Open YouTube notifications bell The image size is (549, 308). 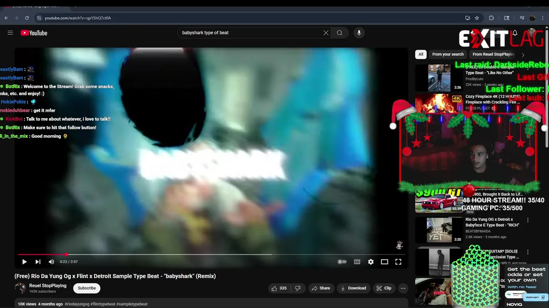click(x=515, y=33)
